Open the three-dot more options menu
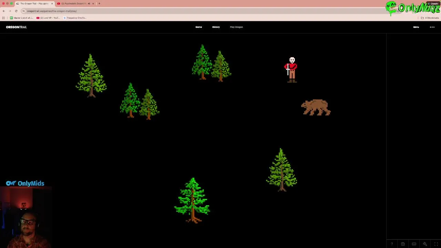This screenshot has height=248, width=441. 432,27
